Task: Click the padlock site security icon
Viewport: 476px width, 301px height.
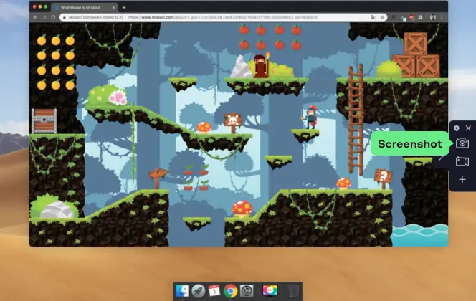Action: 64,17
